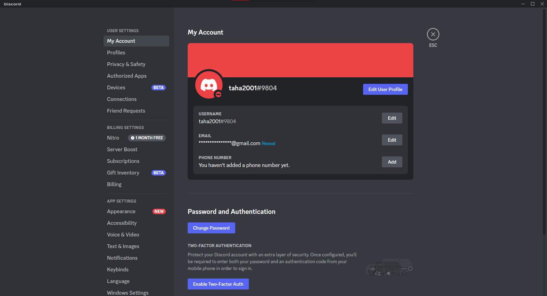This screenshot has width=547, height=296.
Task: Open Appearance settings
Action: pos(136,211)
